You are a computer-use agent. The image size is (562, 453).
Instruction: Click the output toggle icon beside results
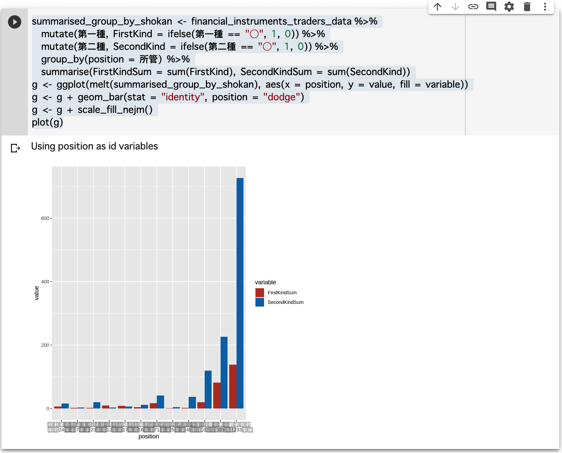coord(15,148)
